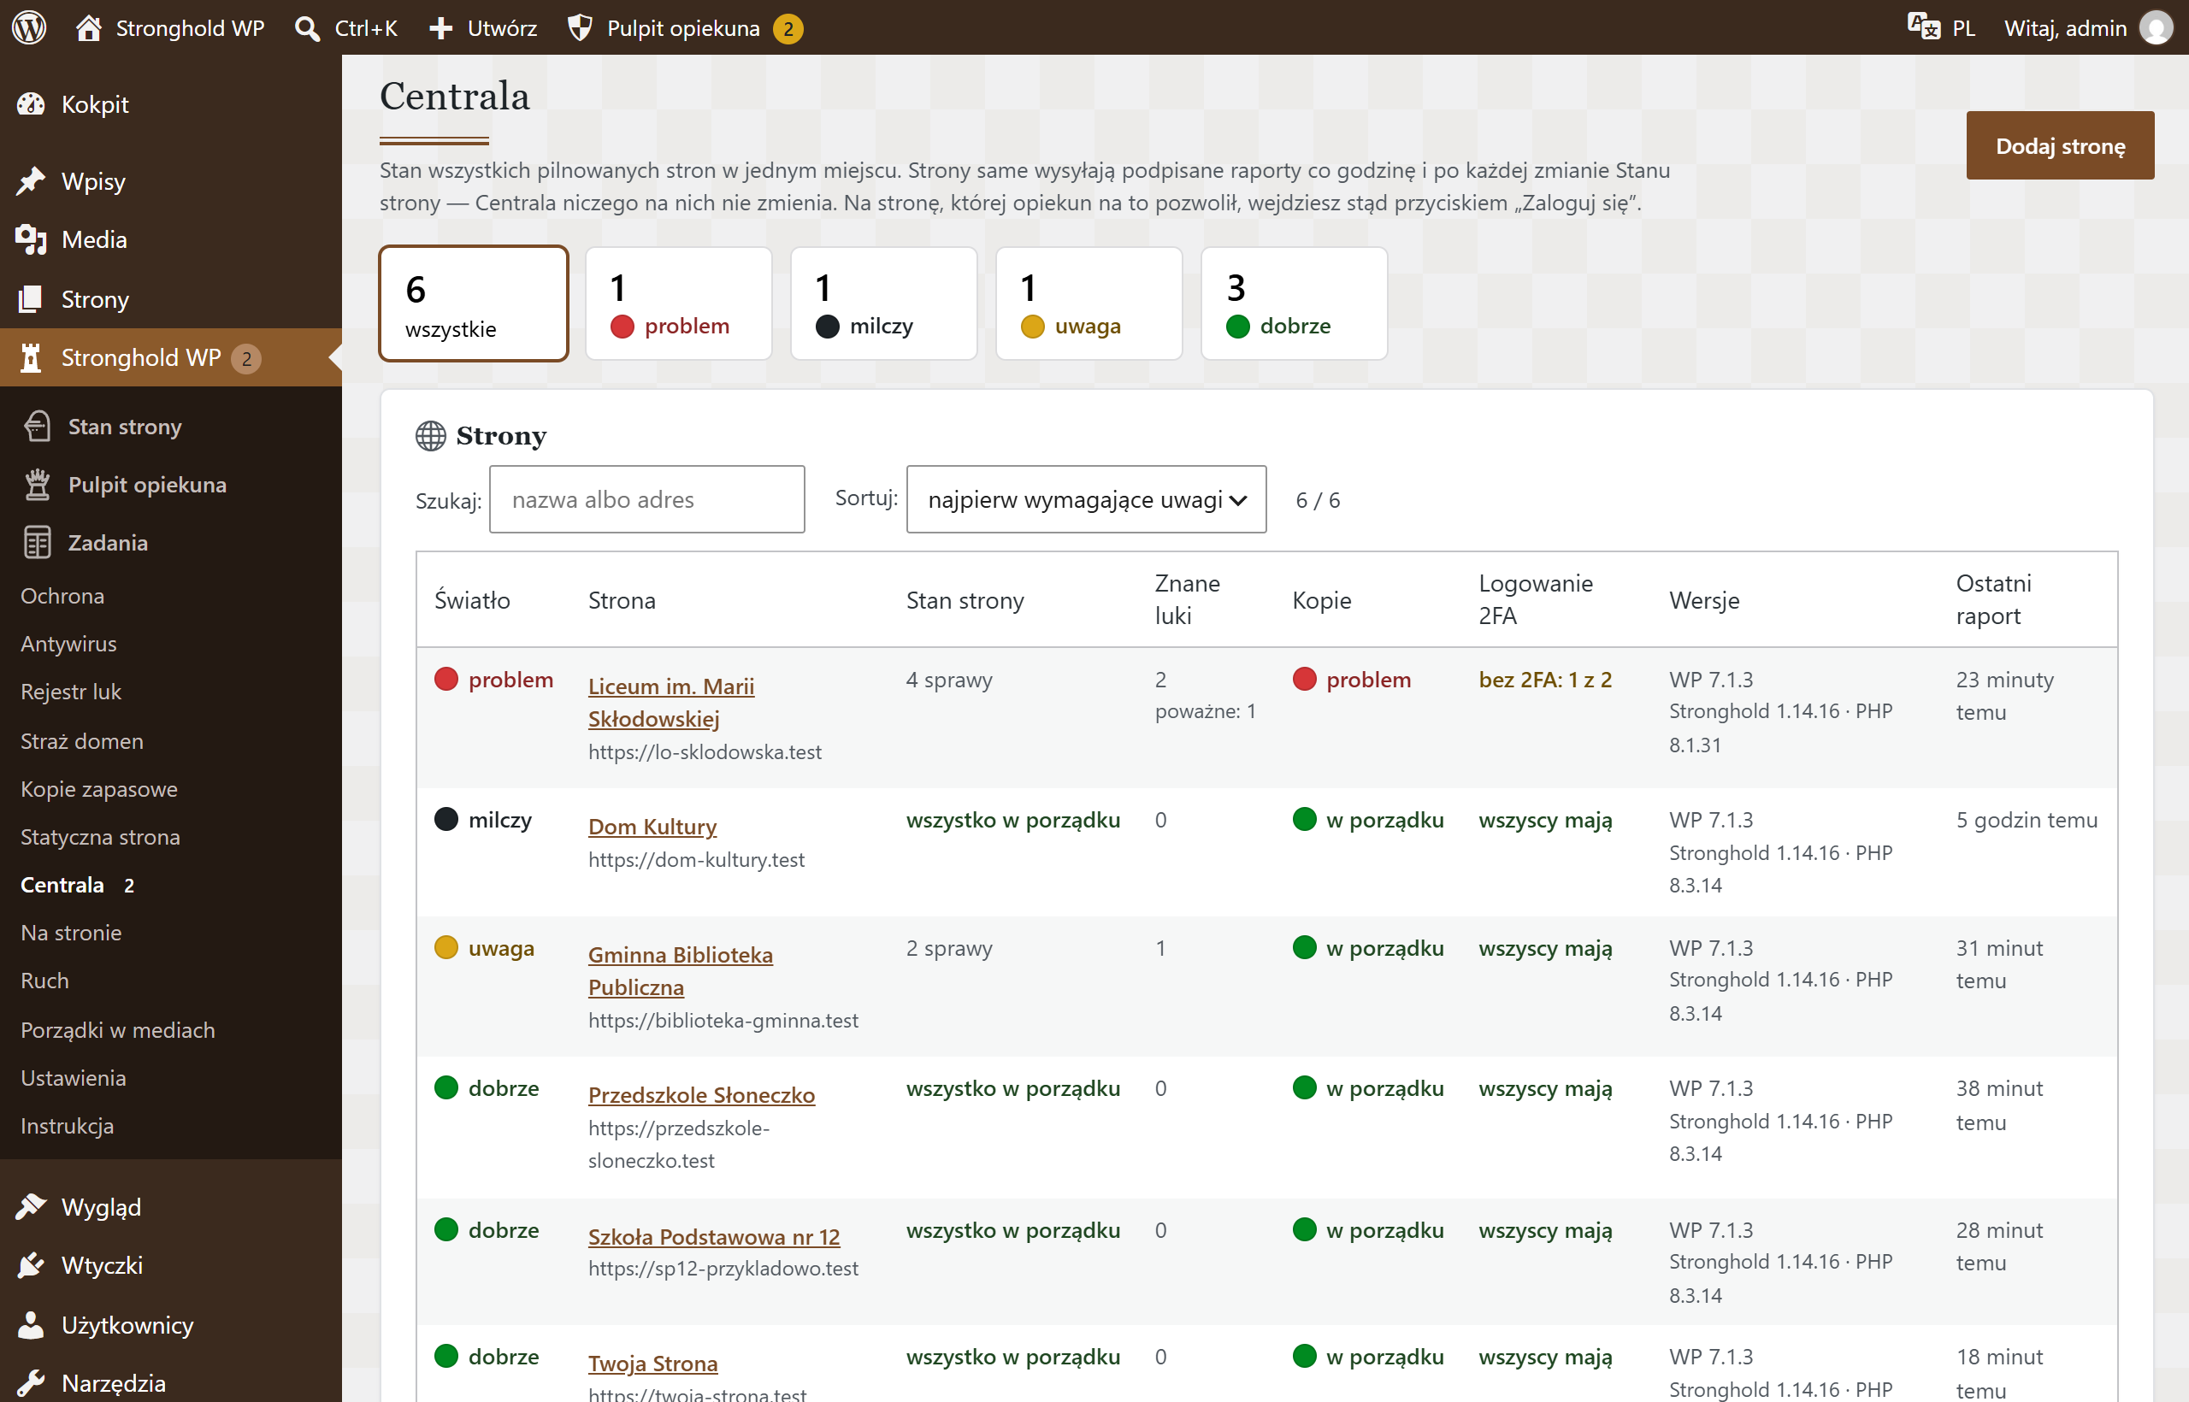This screenshot has height=1402, width=2189.
Task: Click 'bez 2FA: 1 z 2' text
Action: pyautogui.click(x=1545, y=679)
